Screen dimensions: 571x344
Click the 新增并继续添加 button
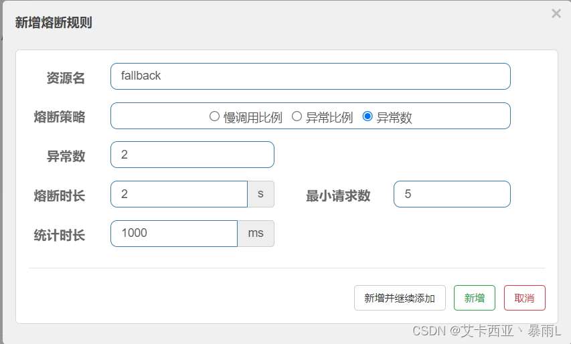tap(400, 298)
